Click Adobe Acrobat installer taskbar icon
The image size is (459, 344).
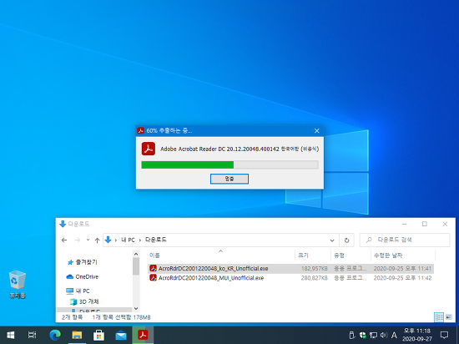pos(143,335)
